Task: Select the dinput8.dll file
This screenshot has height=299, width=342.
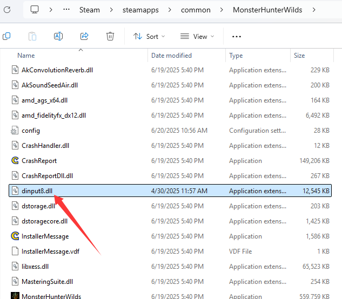Action: click(x=37, y=191)
